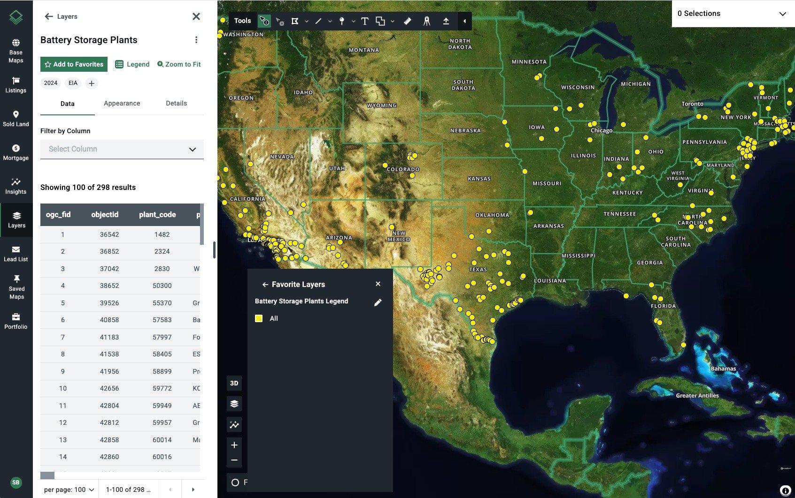Sort by the objectid column header
The height and width of the screenshot is (498, 795).
(105, 215)
